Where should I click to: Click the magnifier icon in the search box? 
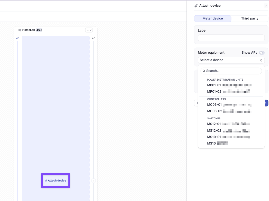point(204,71)
